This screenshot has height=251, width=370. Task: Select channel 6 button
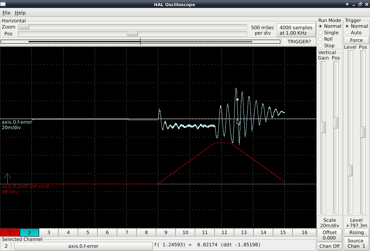[107, 232]
